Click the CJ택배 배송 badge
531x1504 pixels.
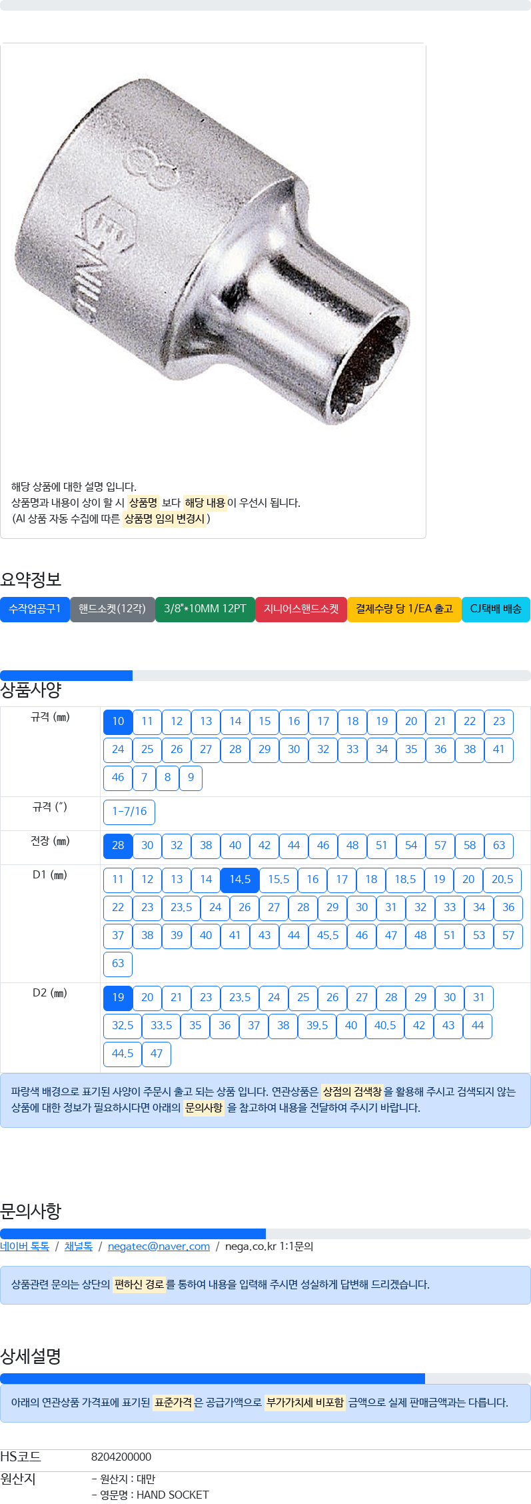(x=496, y=609)
